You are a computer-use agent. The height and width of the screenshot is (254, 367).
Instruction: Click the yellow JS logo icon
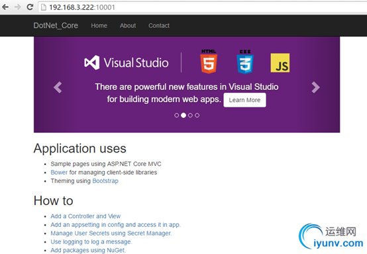coord(280,63)
